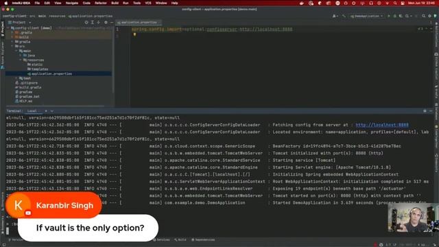This screenshot has width=439, height=247.
Task: Expand the .gradle folder
Action: point(12,32)
